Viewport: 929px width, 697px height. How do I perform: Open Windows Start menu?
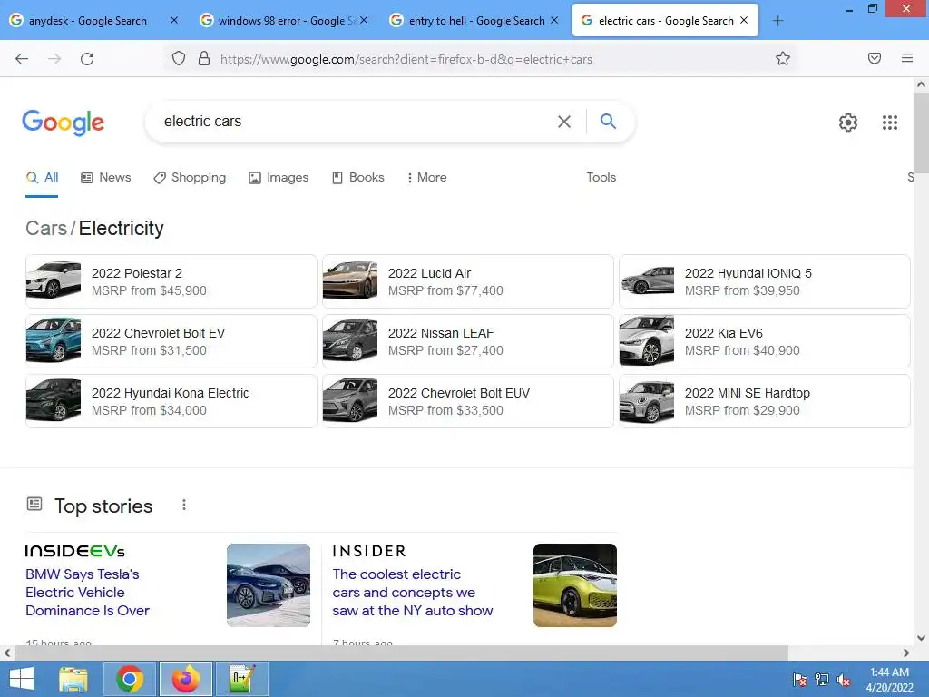tap(22, 679)
